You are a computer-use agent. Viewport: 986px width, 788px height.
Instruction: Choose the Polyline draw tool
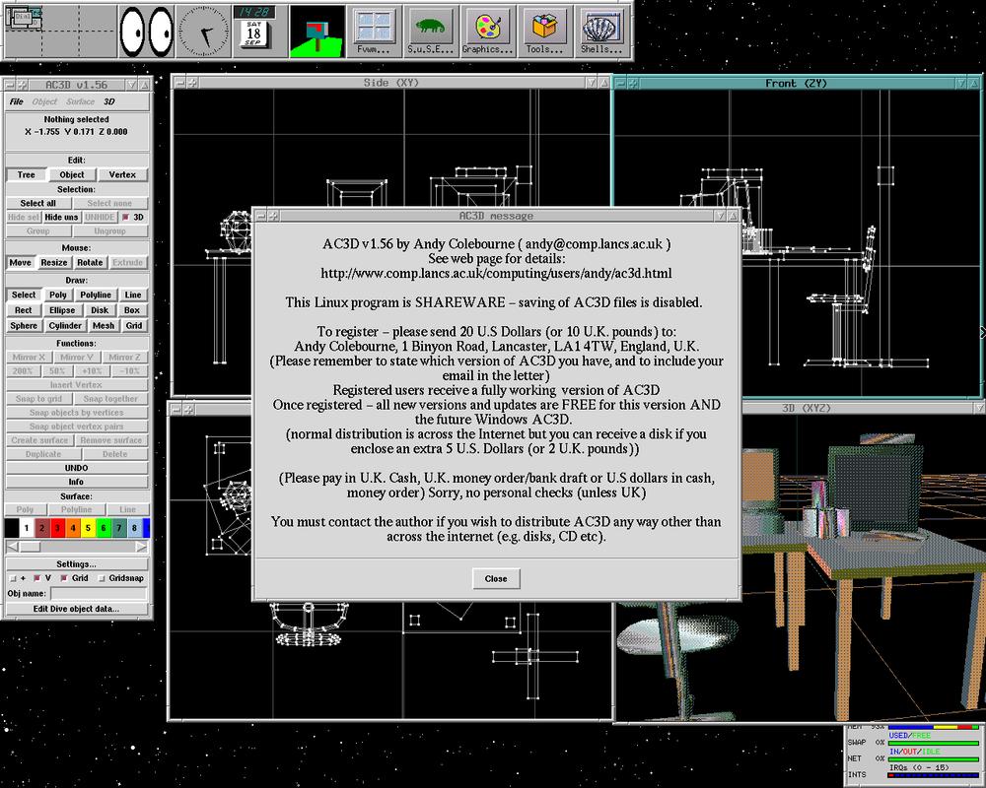coord(96,295)
